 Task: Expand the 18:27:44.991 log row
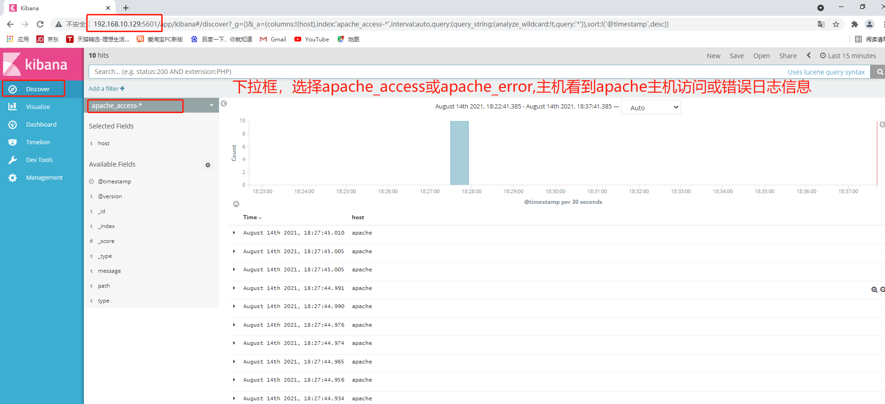(234, 288)
